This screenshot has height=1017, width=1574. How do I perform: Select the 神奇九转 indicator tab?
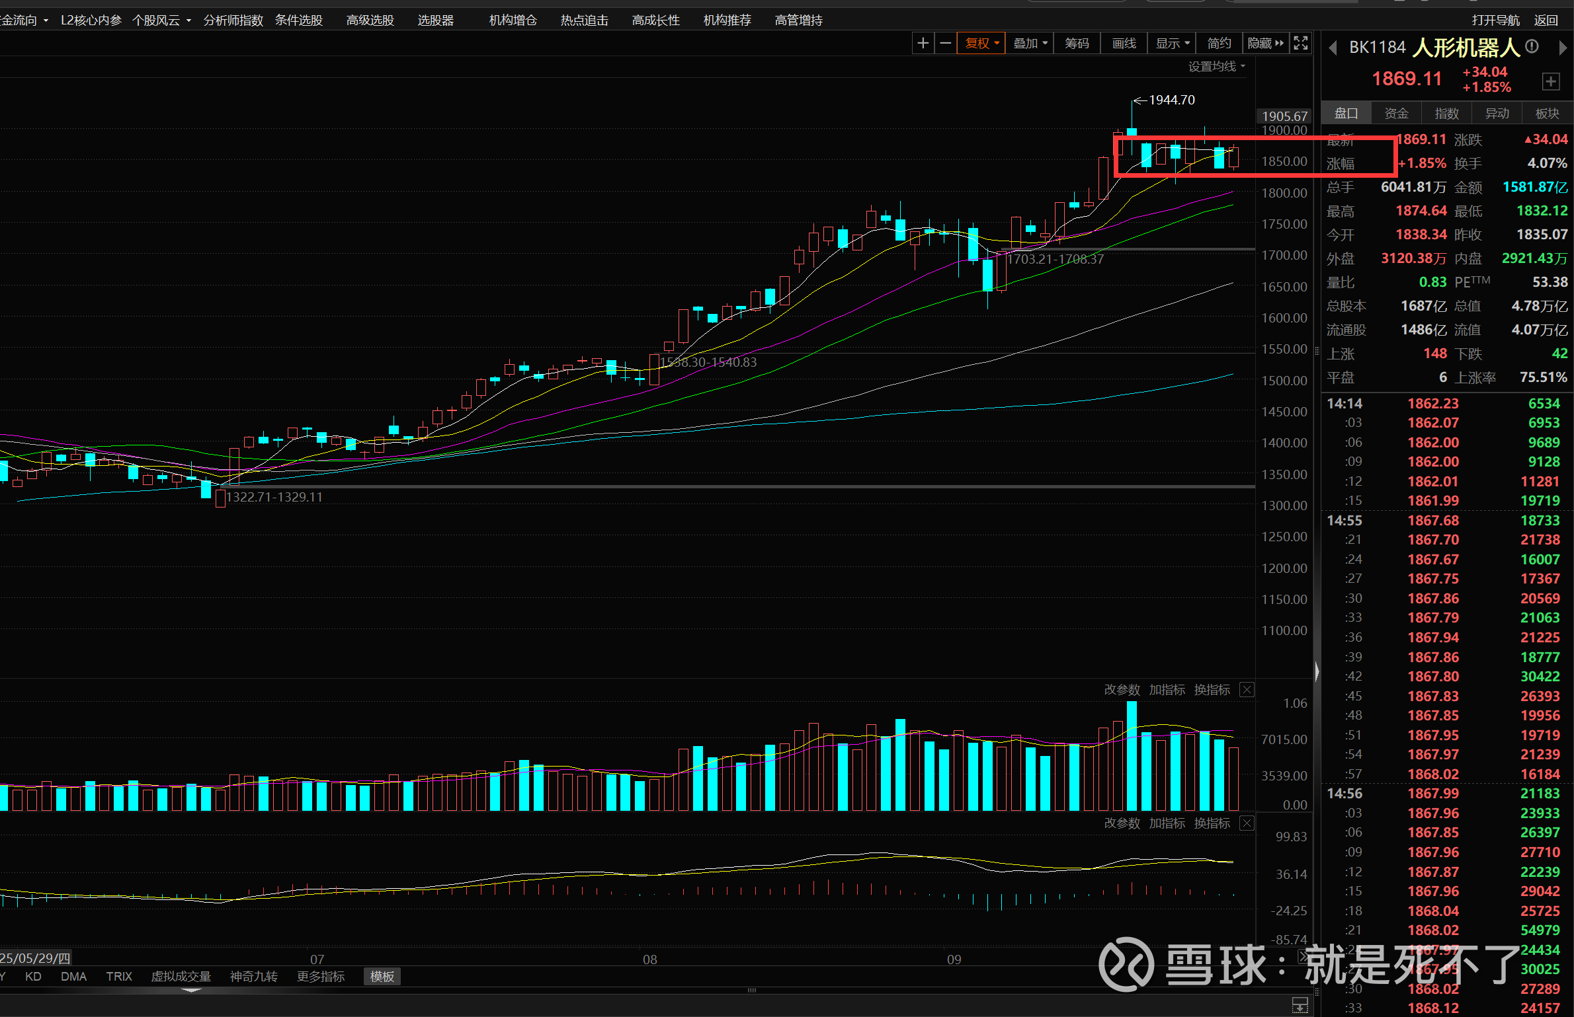253,977
